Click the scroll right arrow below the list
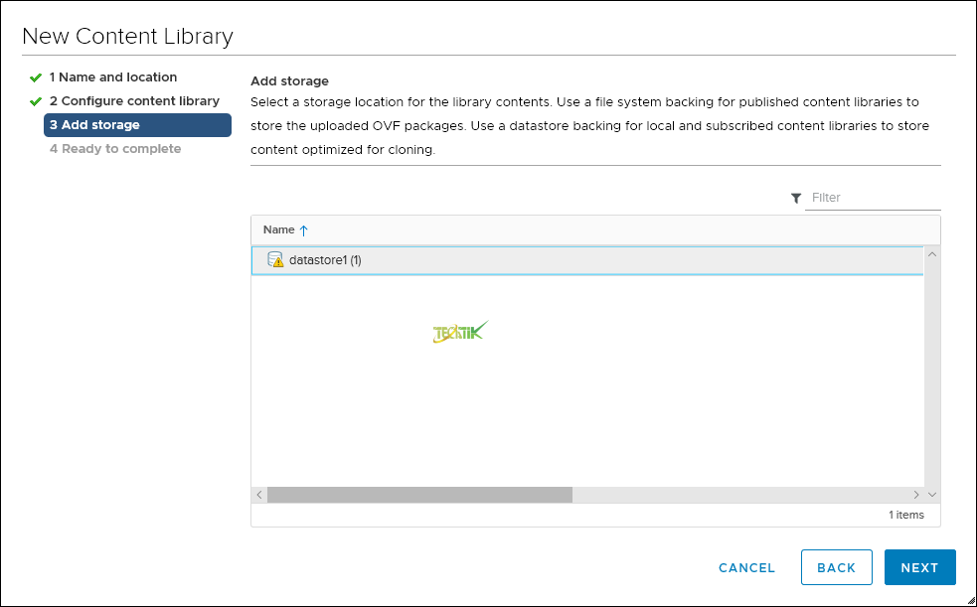Viewport: 977px width, 607px height. click(x=916, y=494)
